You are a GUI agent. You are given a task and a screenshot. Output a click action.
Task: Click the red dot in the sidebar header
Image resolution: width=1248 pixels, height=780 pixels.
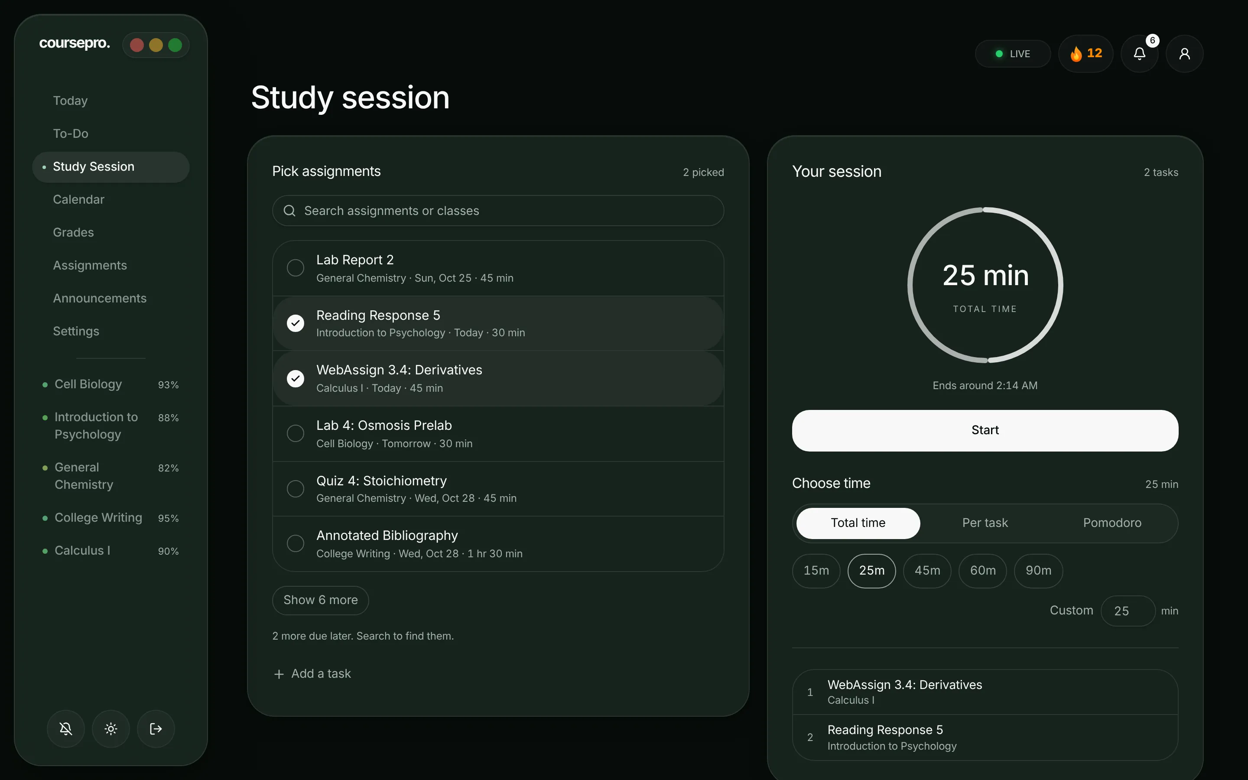(136, 45)
